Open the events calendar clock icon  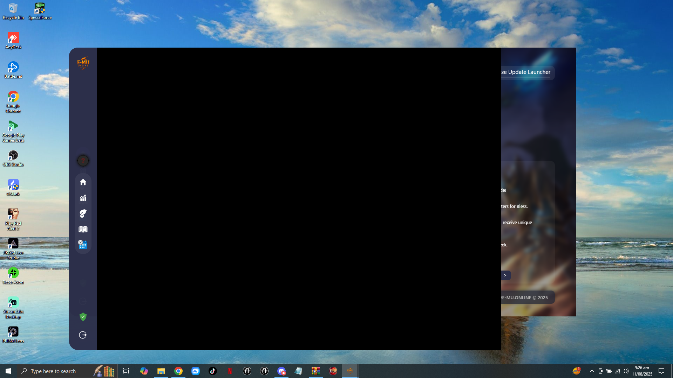click(83, 244)
